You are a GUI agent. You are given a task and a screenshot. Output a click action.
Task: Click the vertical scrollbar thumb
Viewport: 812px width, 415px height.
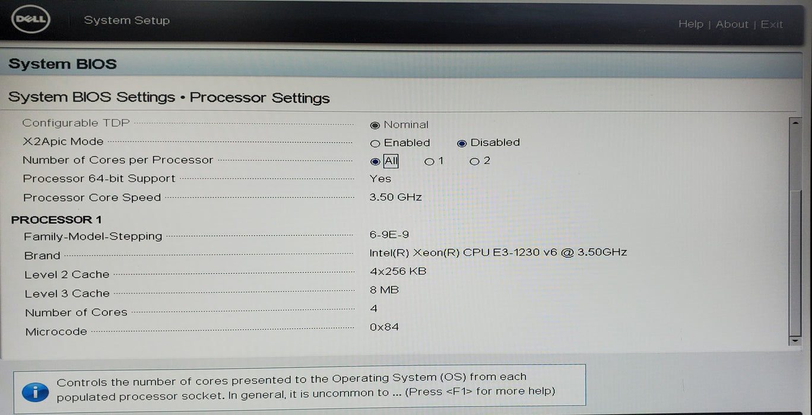[795, 263]
